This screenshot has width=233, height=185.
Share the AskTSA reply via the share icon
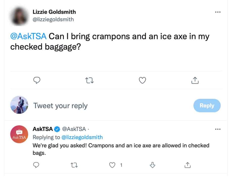point(188,165)
